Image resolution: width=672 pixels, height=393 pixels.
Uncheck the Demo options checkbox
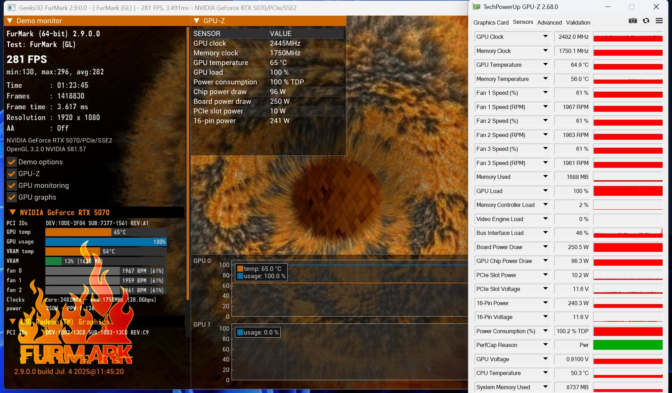click(x=12, y=162)
